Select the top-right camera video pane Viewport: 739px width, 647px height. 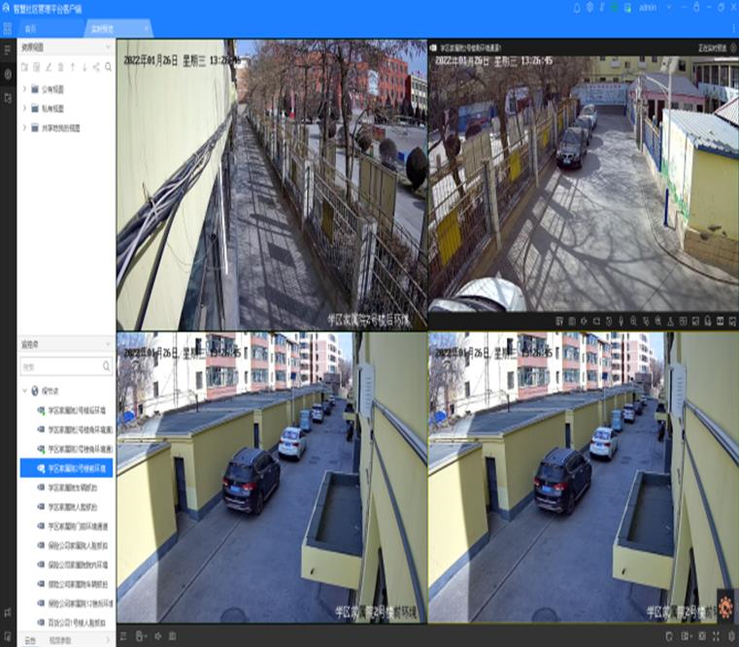(x=583, y=185)
